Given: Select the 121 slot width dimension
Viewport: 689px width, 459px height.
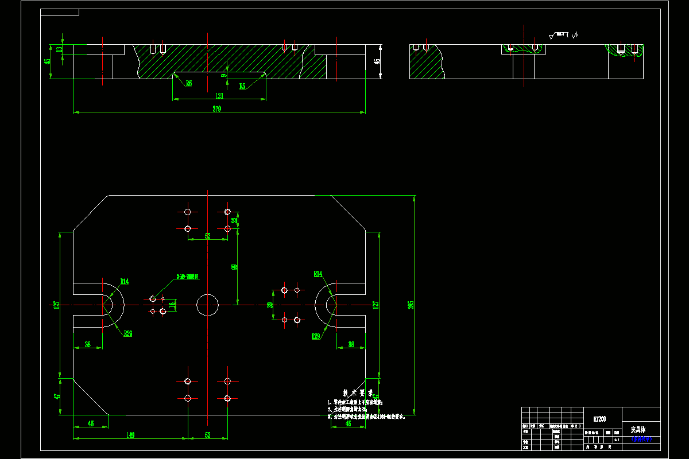Looking at the screenshot, I should click(219, 96).
